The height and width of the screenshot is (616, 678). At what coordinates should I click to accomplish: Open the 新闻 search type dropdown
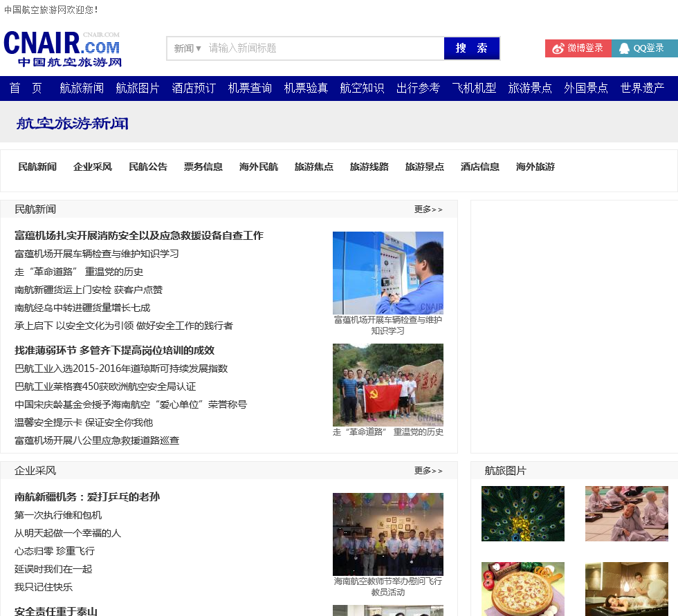click(187, 48)
